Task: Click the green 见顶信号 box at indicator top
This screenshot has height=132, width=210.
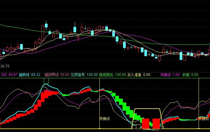Action: (46, 81)
